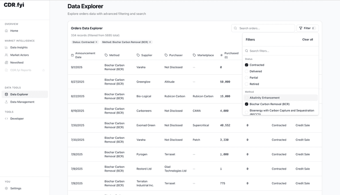The height and width of the screenshot is (195, 340).
Task: Check the Delivered status checkbox
Action: pos(246,71)
